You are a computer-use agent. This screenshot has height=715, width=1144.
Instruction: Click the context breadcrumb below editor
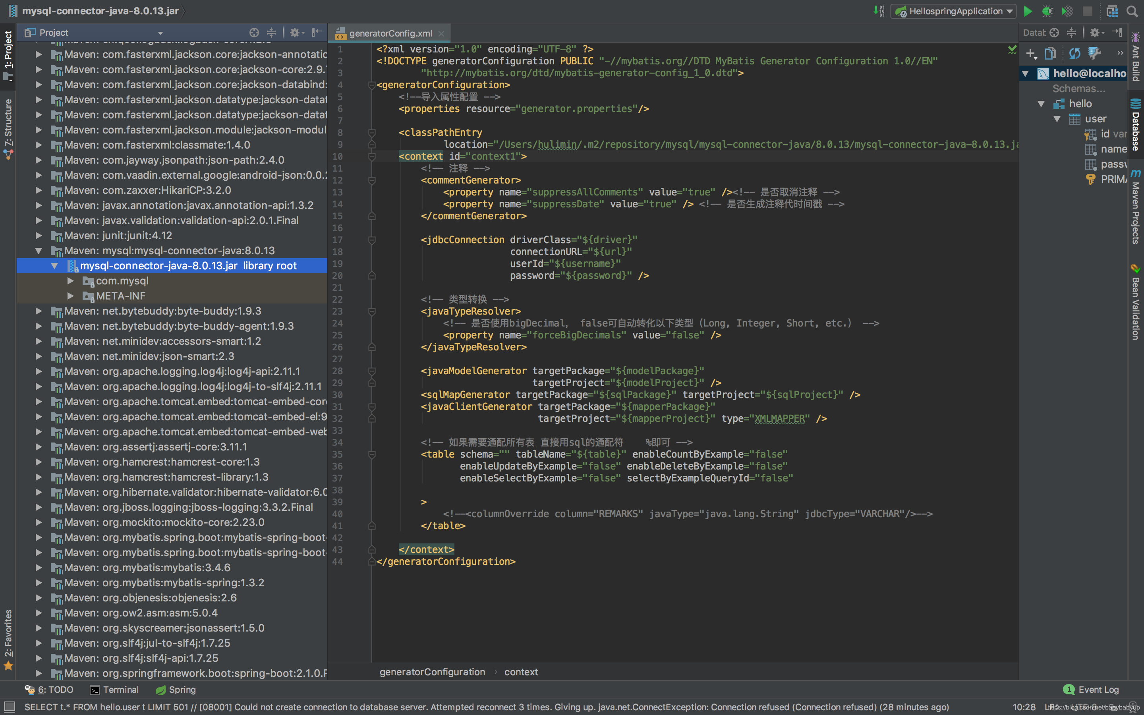[521, 672]
